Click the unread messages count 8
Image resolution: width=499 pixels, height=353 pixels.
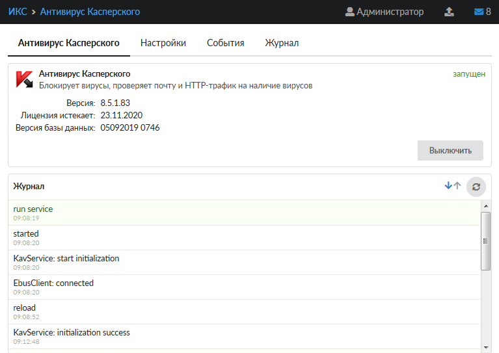point(488,12)
